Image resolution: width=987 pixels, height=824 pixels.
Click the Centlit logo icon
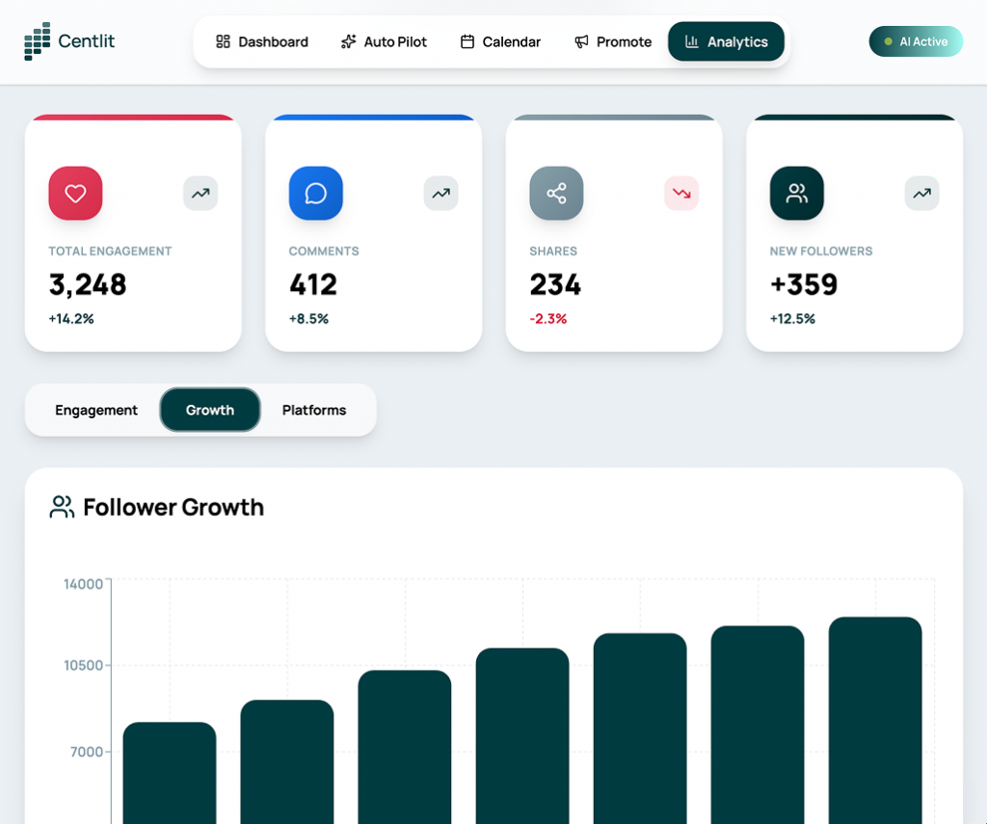click(x=37, y=41)
